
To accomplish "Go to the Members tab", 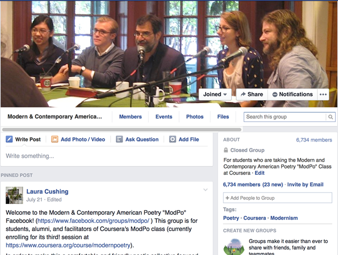I will pos(130,117).
